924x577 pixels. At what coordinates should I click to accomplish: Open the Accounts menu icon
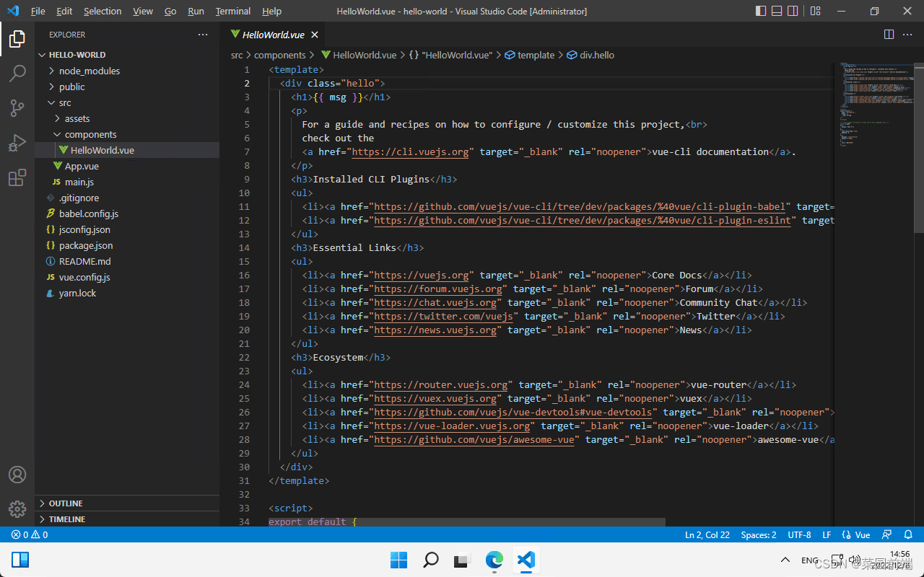(17, 475)
